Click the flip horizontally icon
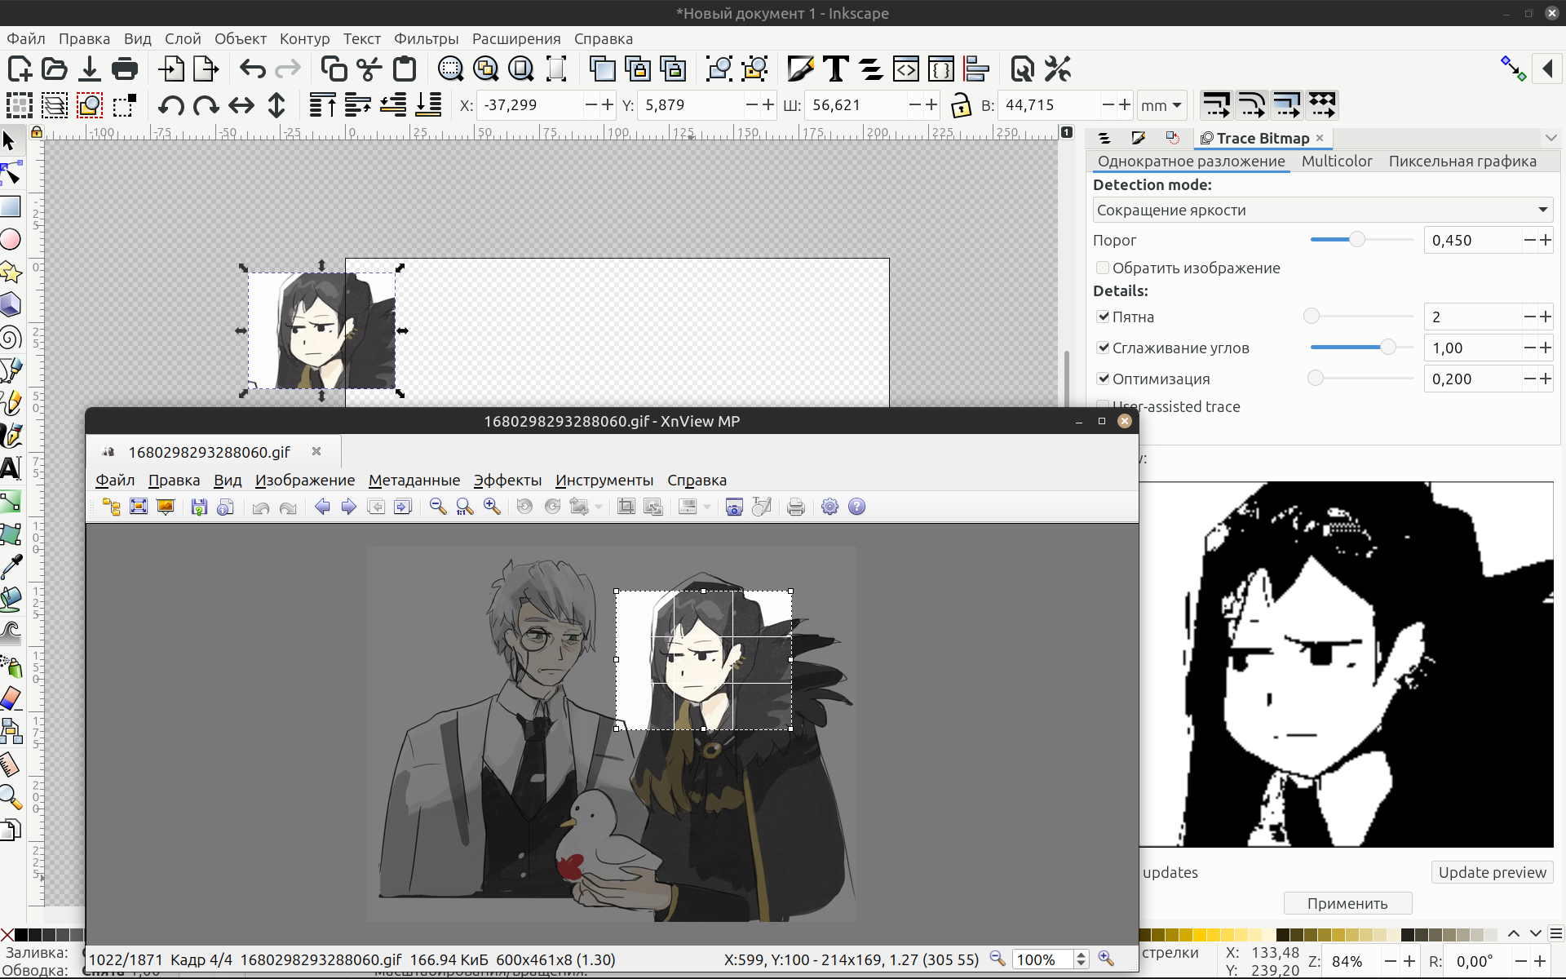1566x979 pixels. pos(241,105)
